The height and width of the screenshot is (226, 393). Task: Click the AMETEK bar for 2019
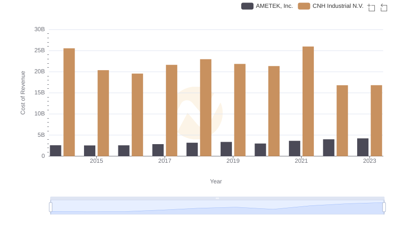(226, 149)
